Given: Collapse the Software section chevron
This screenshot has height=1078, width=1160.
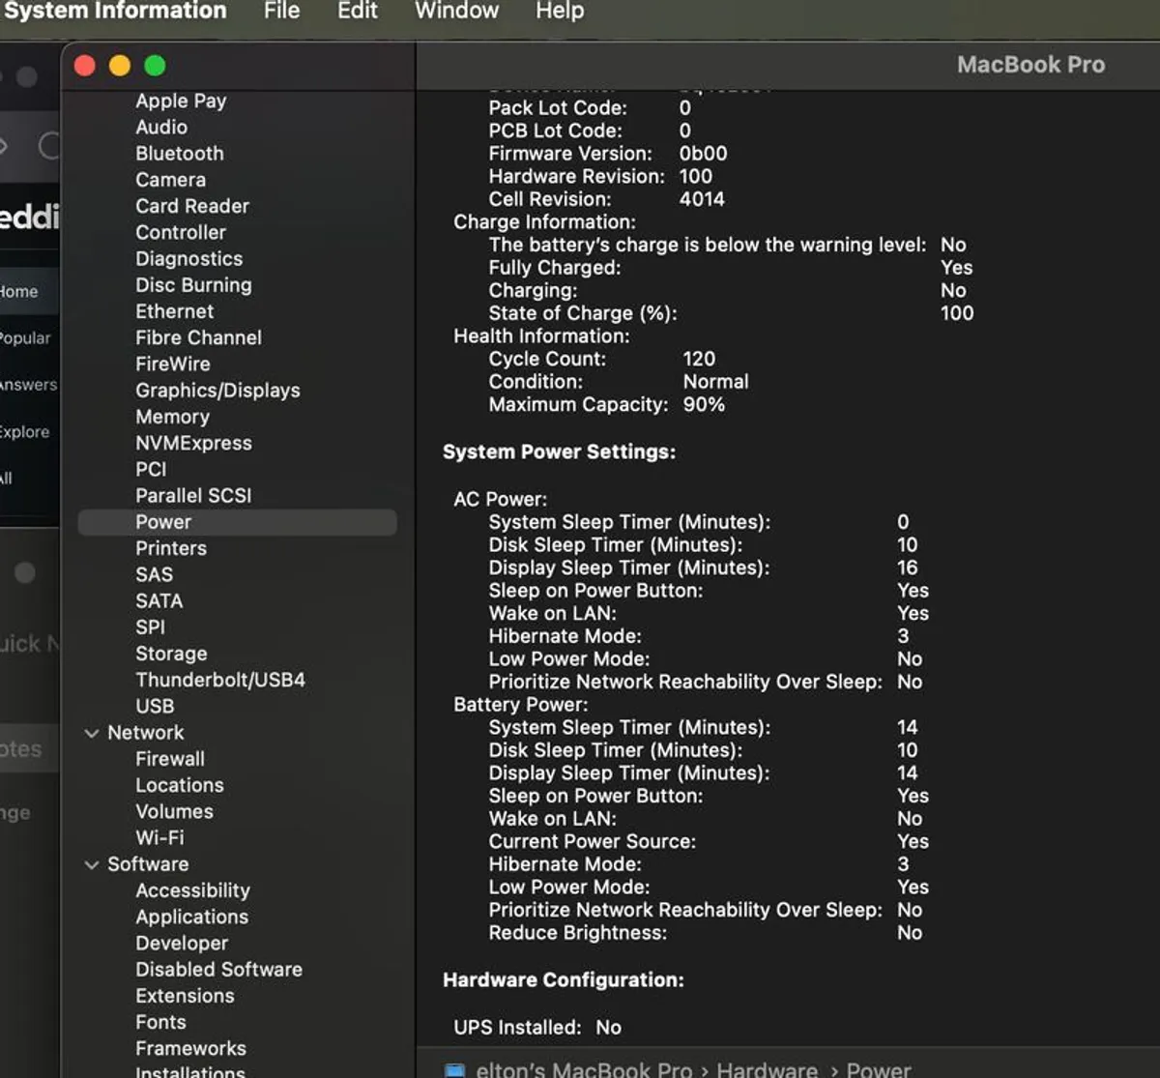Looking at the screenshot, I should click(x=92, y=864).
